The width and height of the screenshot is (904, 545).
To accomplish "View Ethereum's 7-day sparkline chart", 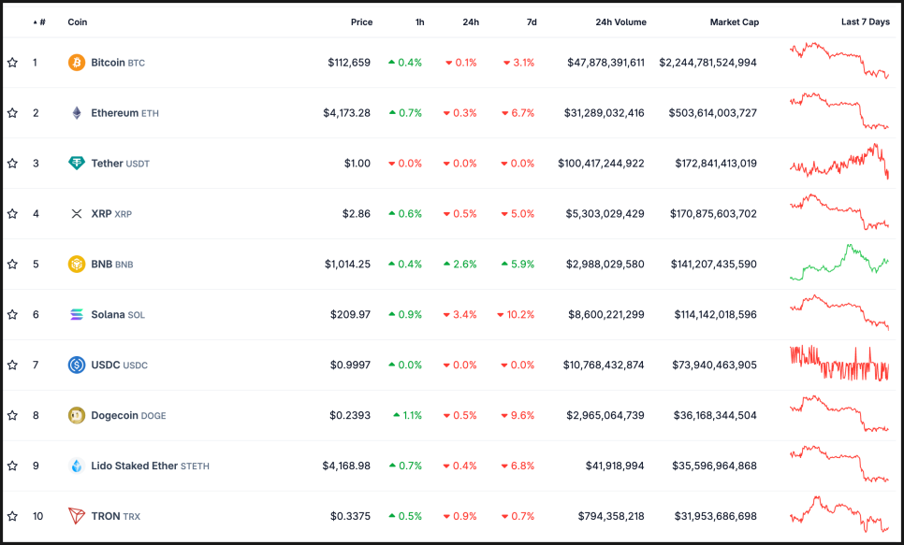I will [839, 110].
